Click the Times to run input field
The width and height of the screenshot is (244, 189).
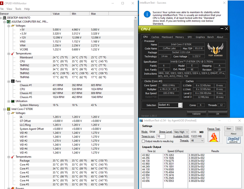pyautogui.click(x=161, y=136)
